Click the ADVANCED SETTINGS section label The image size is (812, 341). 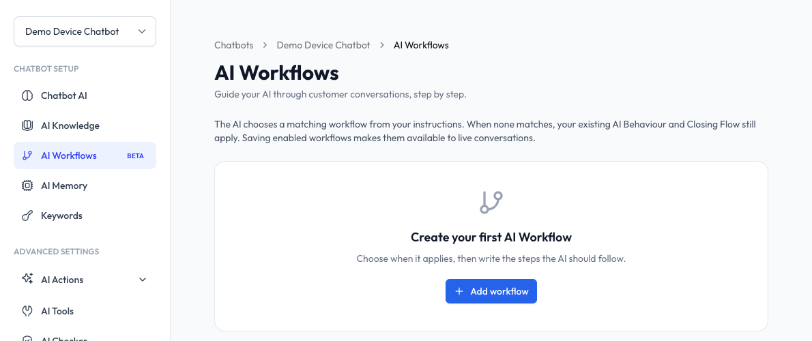(57, 252)
